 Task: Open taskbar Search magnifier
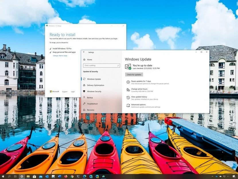[x=9, y=176]
